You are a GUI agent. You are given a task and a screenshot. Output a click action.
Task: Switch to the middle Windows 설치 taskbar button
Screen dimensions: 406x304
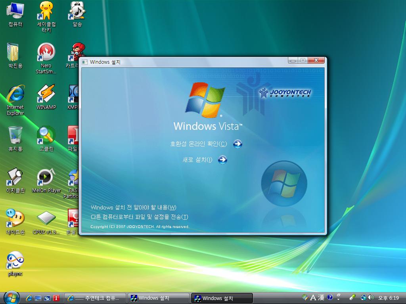click(159, 298)
